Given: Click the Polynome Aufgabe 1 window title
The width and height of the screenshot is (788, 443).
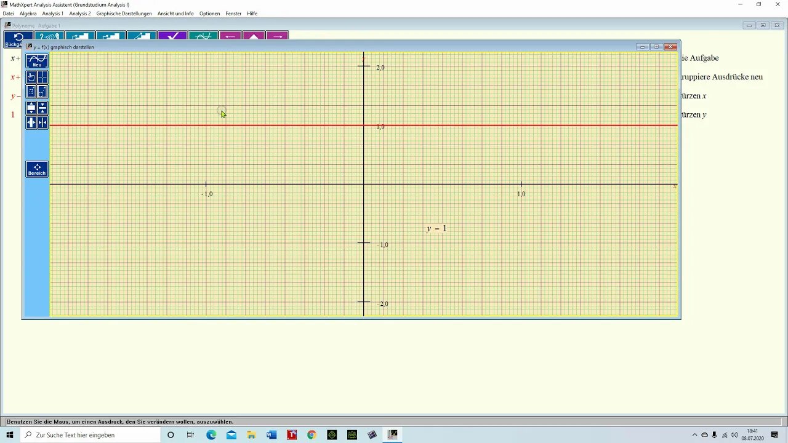Looking at the screenshot, I should (36, 26).
